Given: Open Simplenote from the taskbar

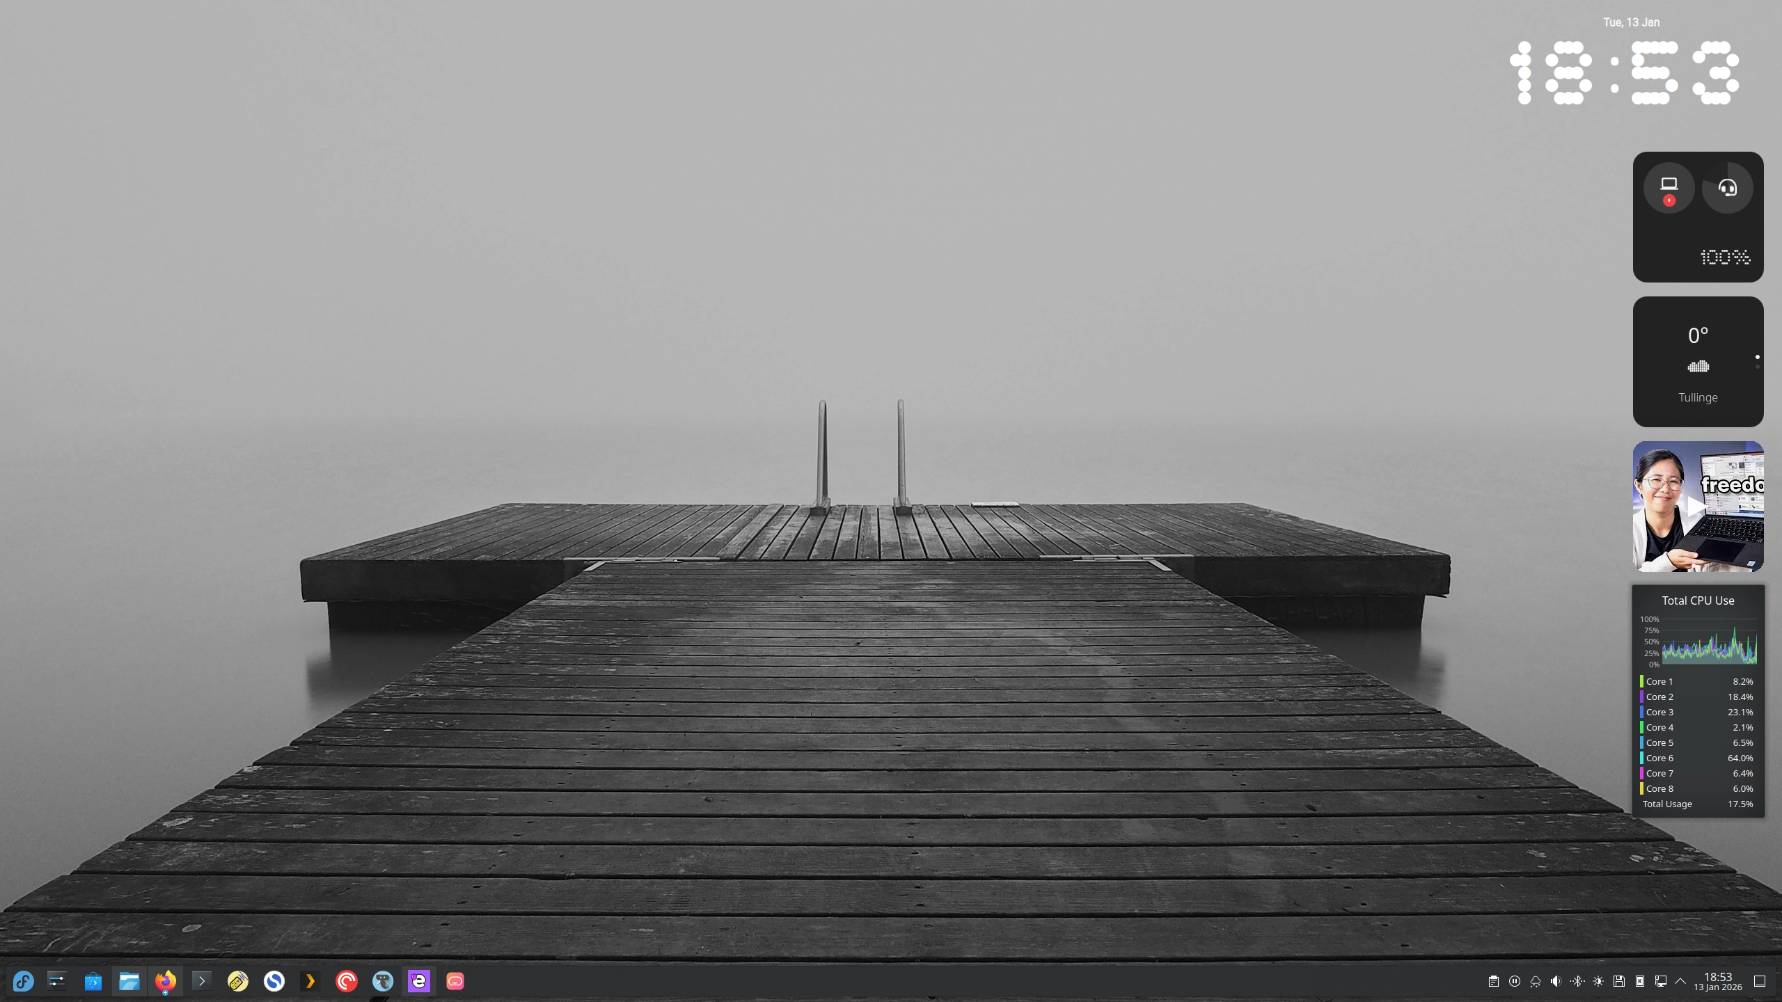Looking at the screenshot, I should tap(274, 981).
